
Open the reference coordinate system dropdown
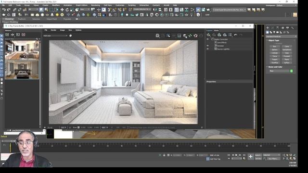pos(85,10)
